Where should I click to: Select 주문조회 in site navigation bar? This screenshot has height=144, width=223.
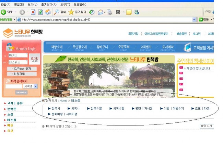[125, 47]
